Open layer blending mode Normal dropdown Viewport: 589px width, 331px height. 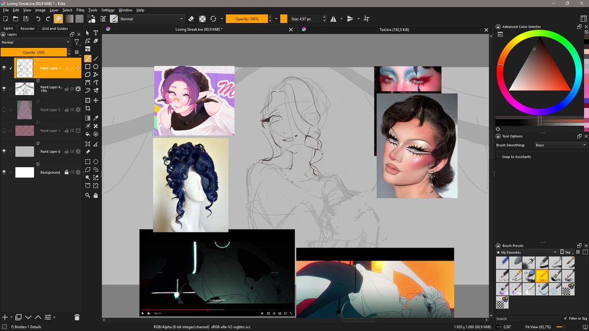35,43
